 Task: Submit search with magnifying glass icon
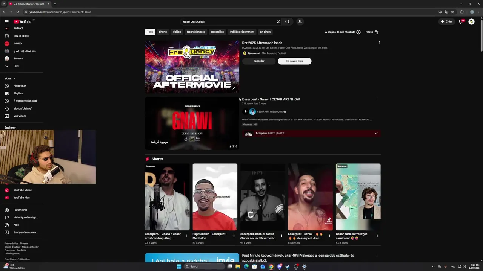(287, 22)
